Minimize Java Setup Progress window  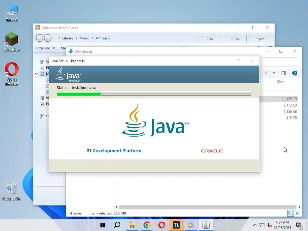(225, 61)
